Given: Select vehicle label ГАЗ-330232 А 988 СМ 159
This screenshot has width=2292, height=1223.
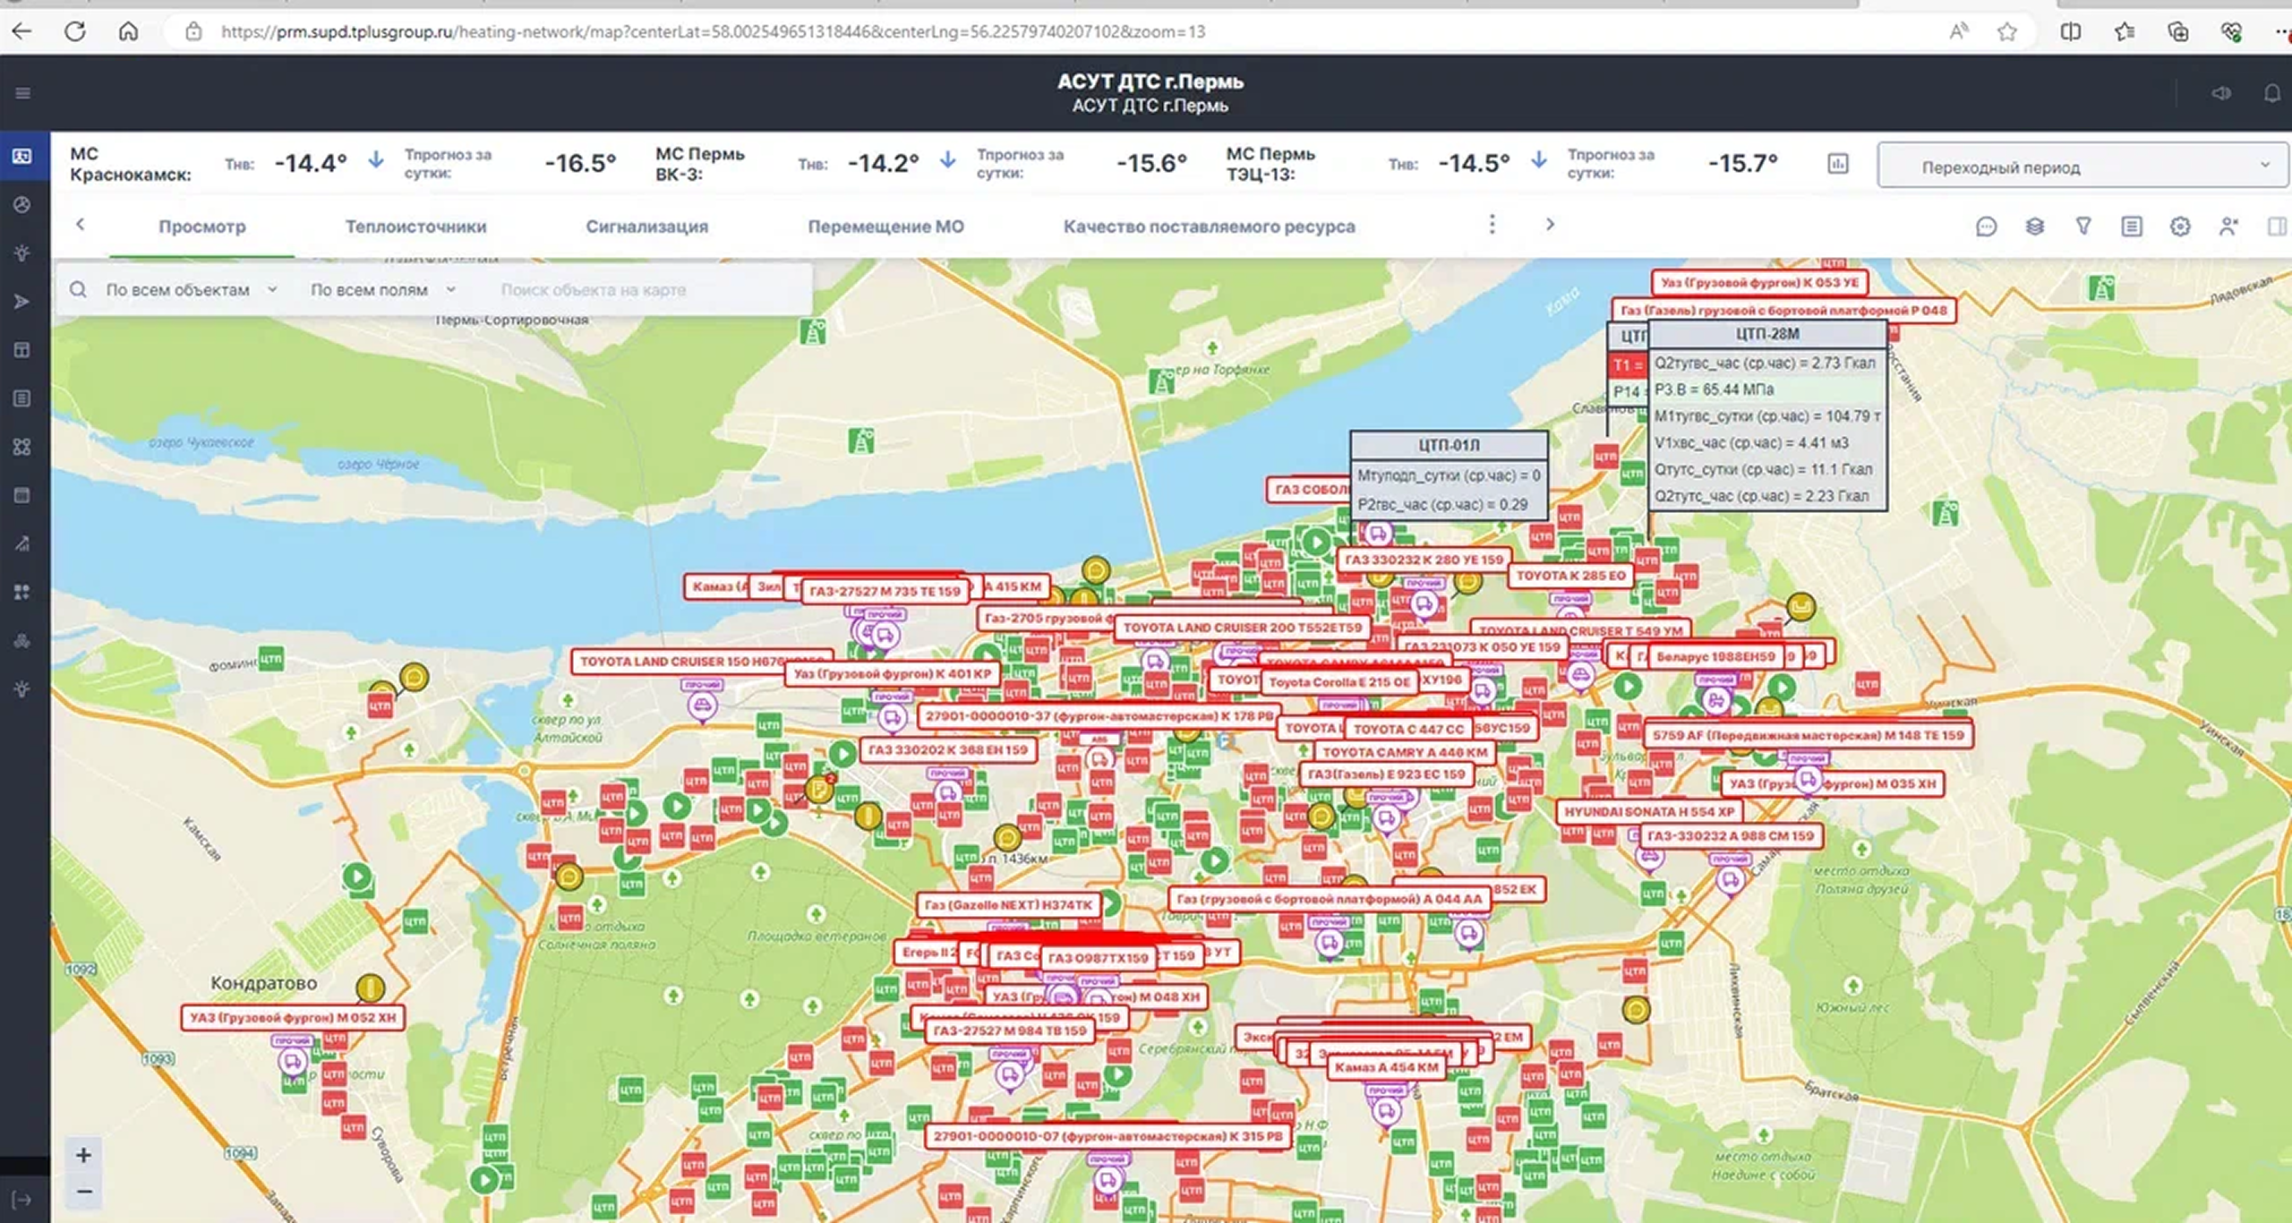Looking at the screenshot, I should pyautogui.click(x=1731, y=835).
